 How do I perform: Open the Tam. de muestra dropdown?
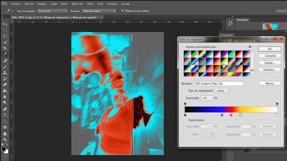52,11
